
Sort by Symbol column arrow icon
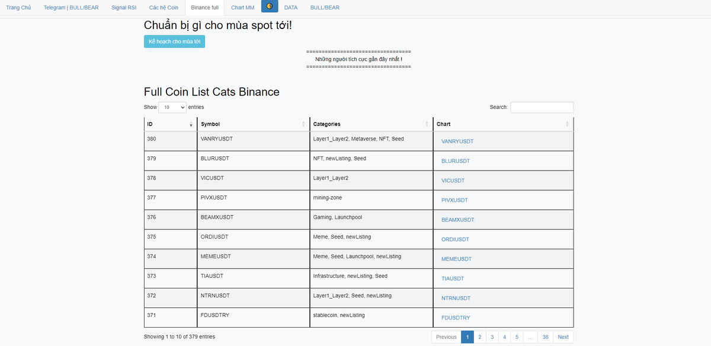coord(303,124)
